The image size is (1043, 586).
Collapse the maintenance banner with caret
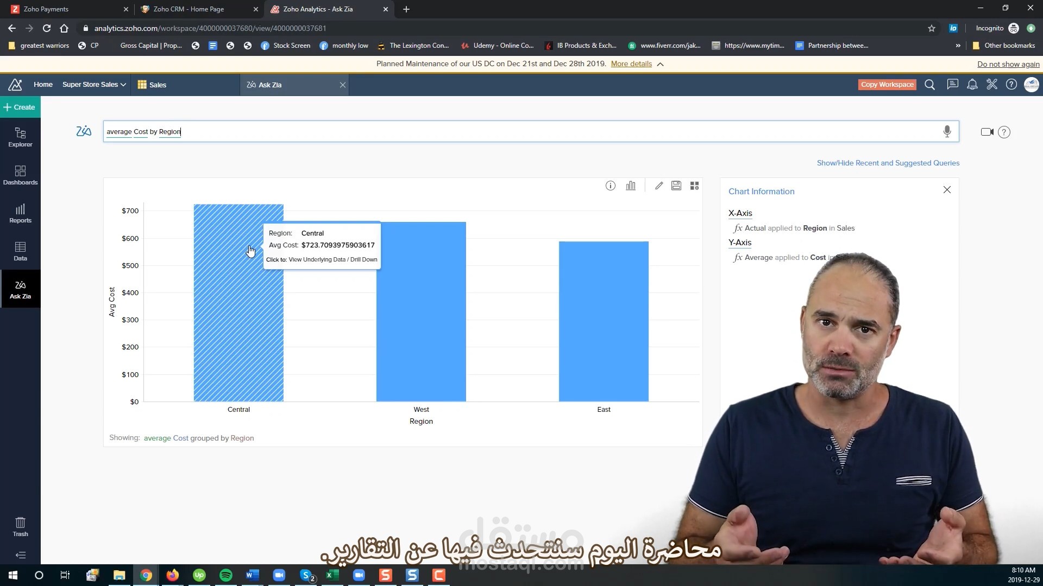661,64
